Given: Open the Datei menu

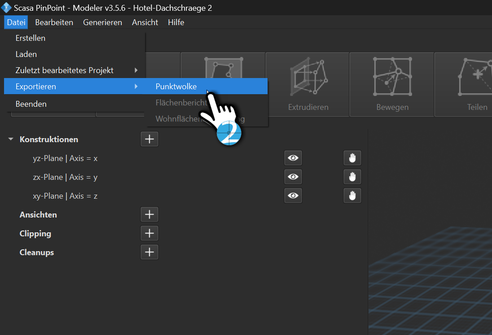Looking at the screenshot, I should coord(16,22).
